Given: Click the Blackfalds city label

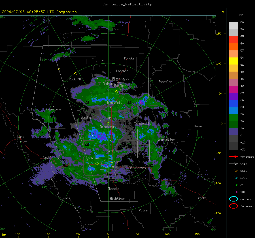Looking at the screenshot, I should click(120, 78).
